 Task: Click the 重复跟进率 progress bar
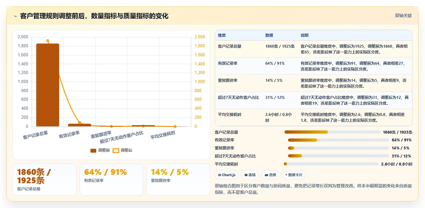(339, 148)
